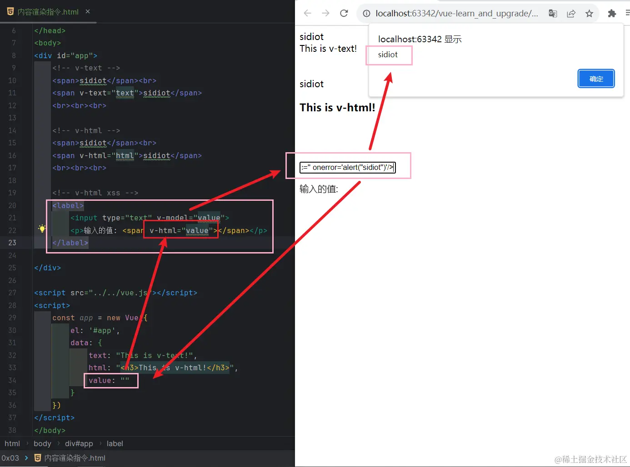Screen dimensions: 630x467
Task: Select html in the breadcrumb bar
Action: [12, 443]
